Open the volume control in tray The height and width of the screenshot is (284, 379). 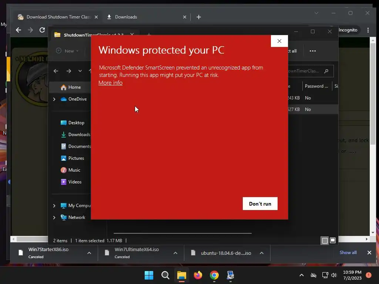[334, 275]
